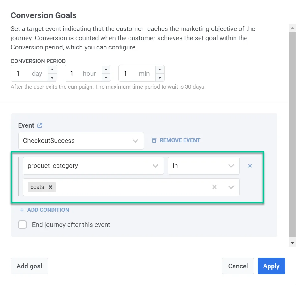
Task: Click the Add goal button
Action: pyautogui.click(x=29, y=266)
